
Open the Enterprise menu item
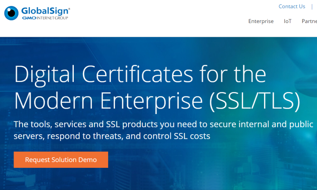261,21
